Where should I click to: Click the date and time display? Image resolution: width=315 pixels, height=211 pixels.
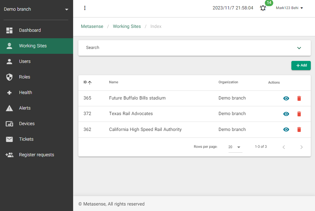tap(233, 8)
